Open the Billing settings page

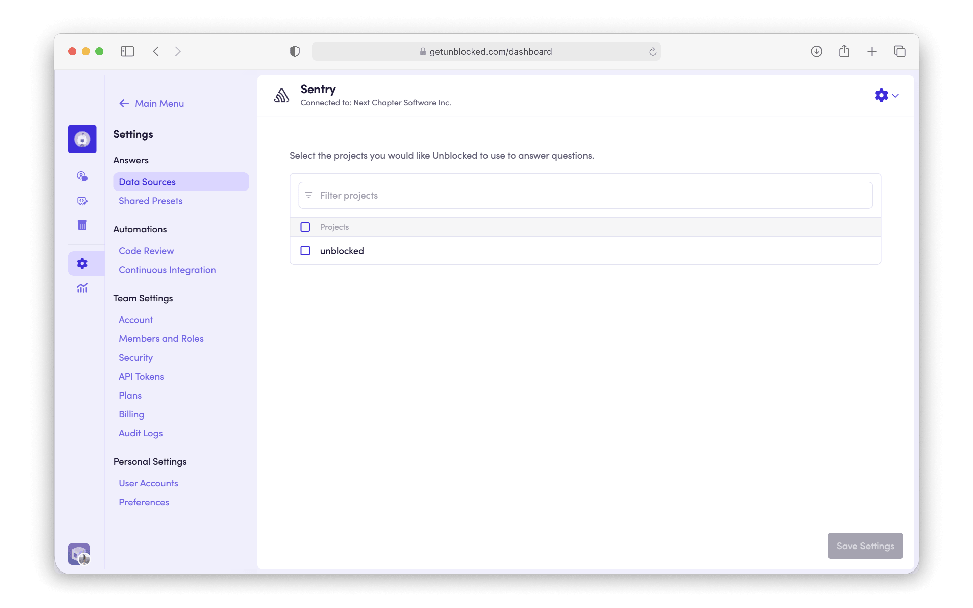[x=131, y=414]
